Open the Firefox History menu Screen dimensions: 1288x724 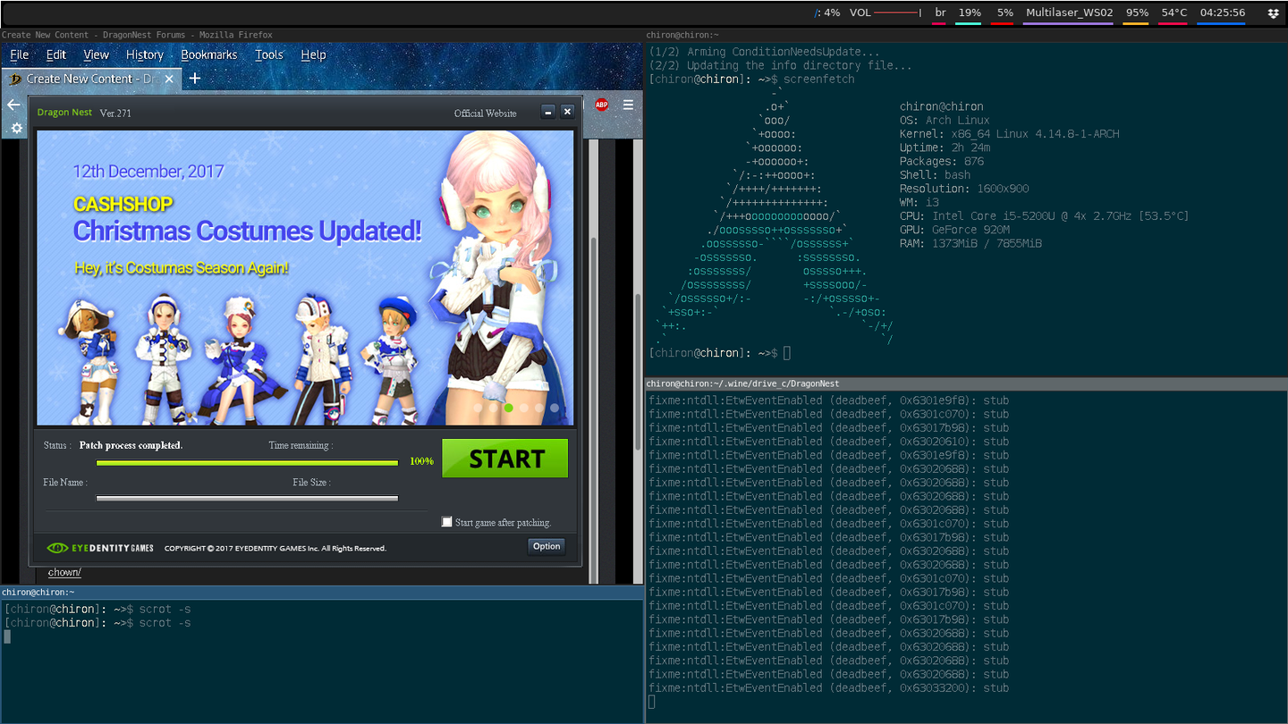click(145, 55)
